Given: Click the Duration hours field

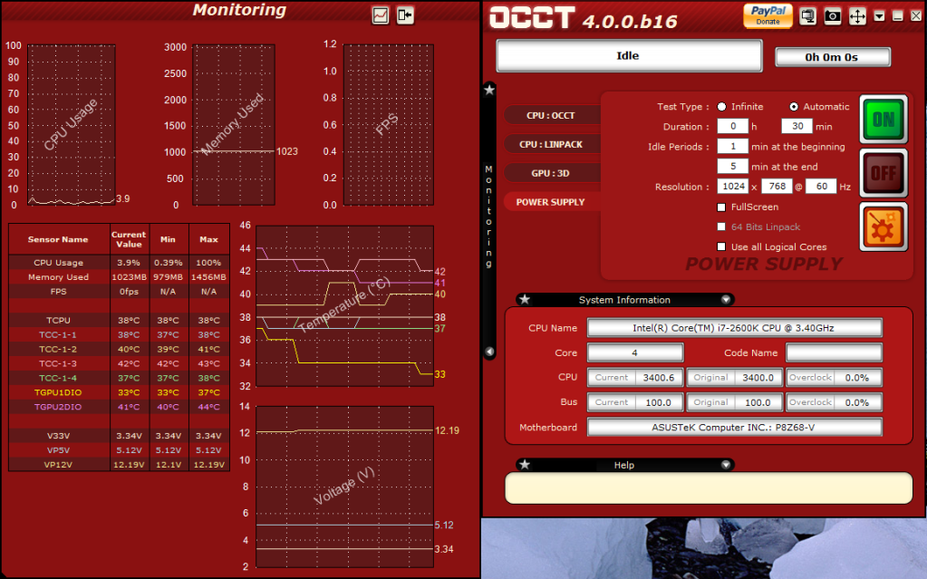Looking at the screenshot, I should click(732, 126).
